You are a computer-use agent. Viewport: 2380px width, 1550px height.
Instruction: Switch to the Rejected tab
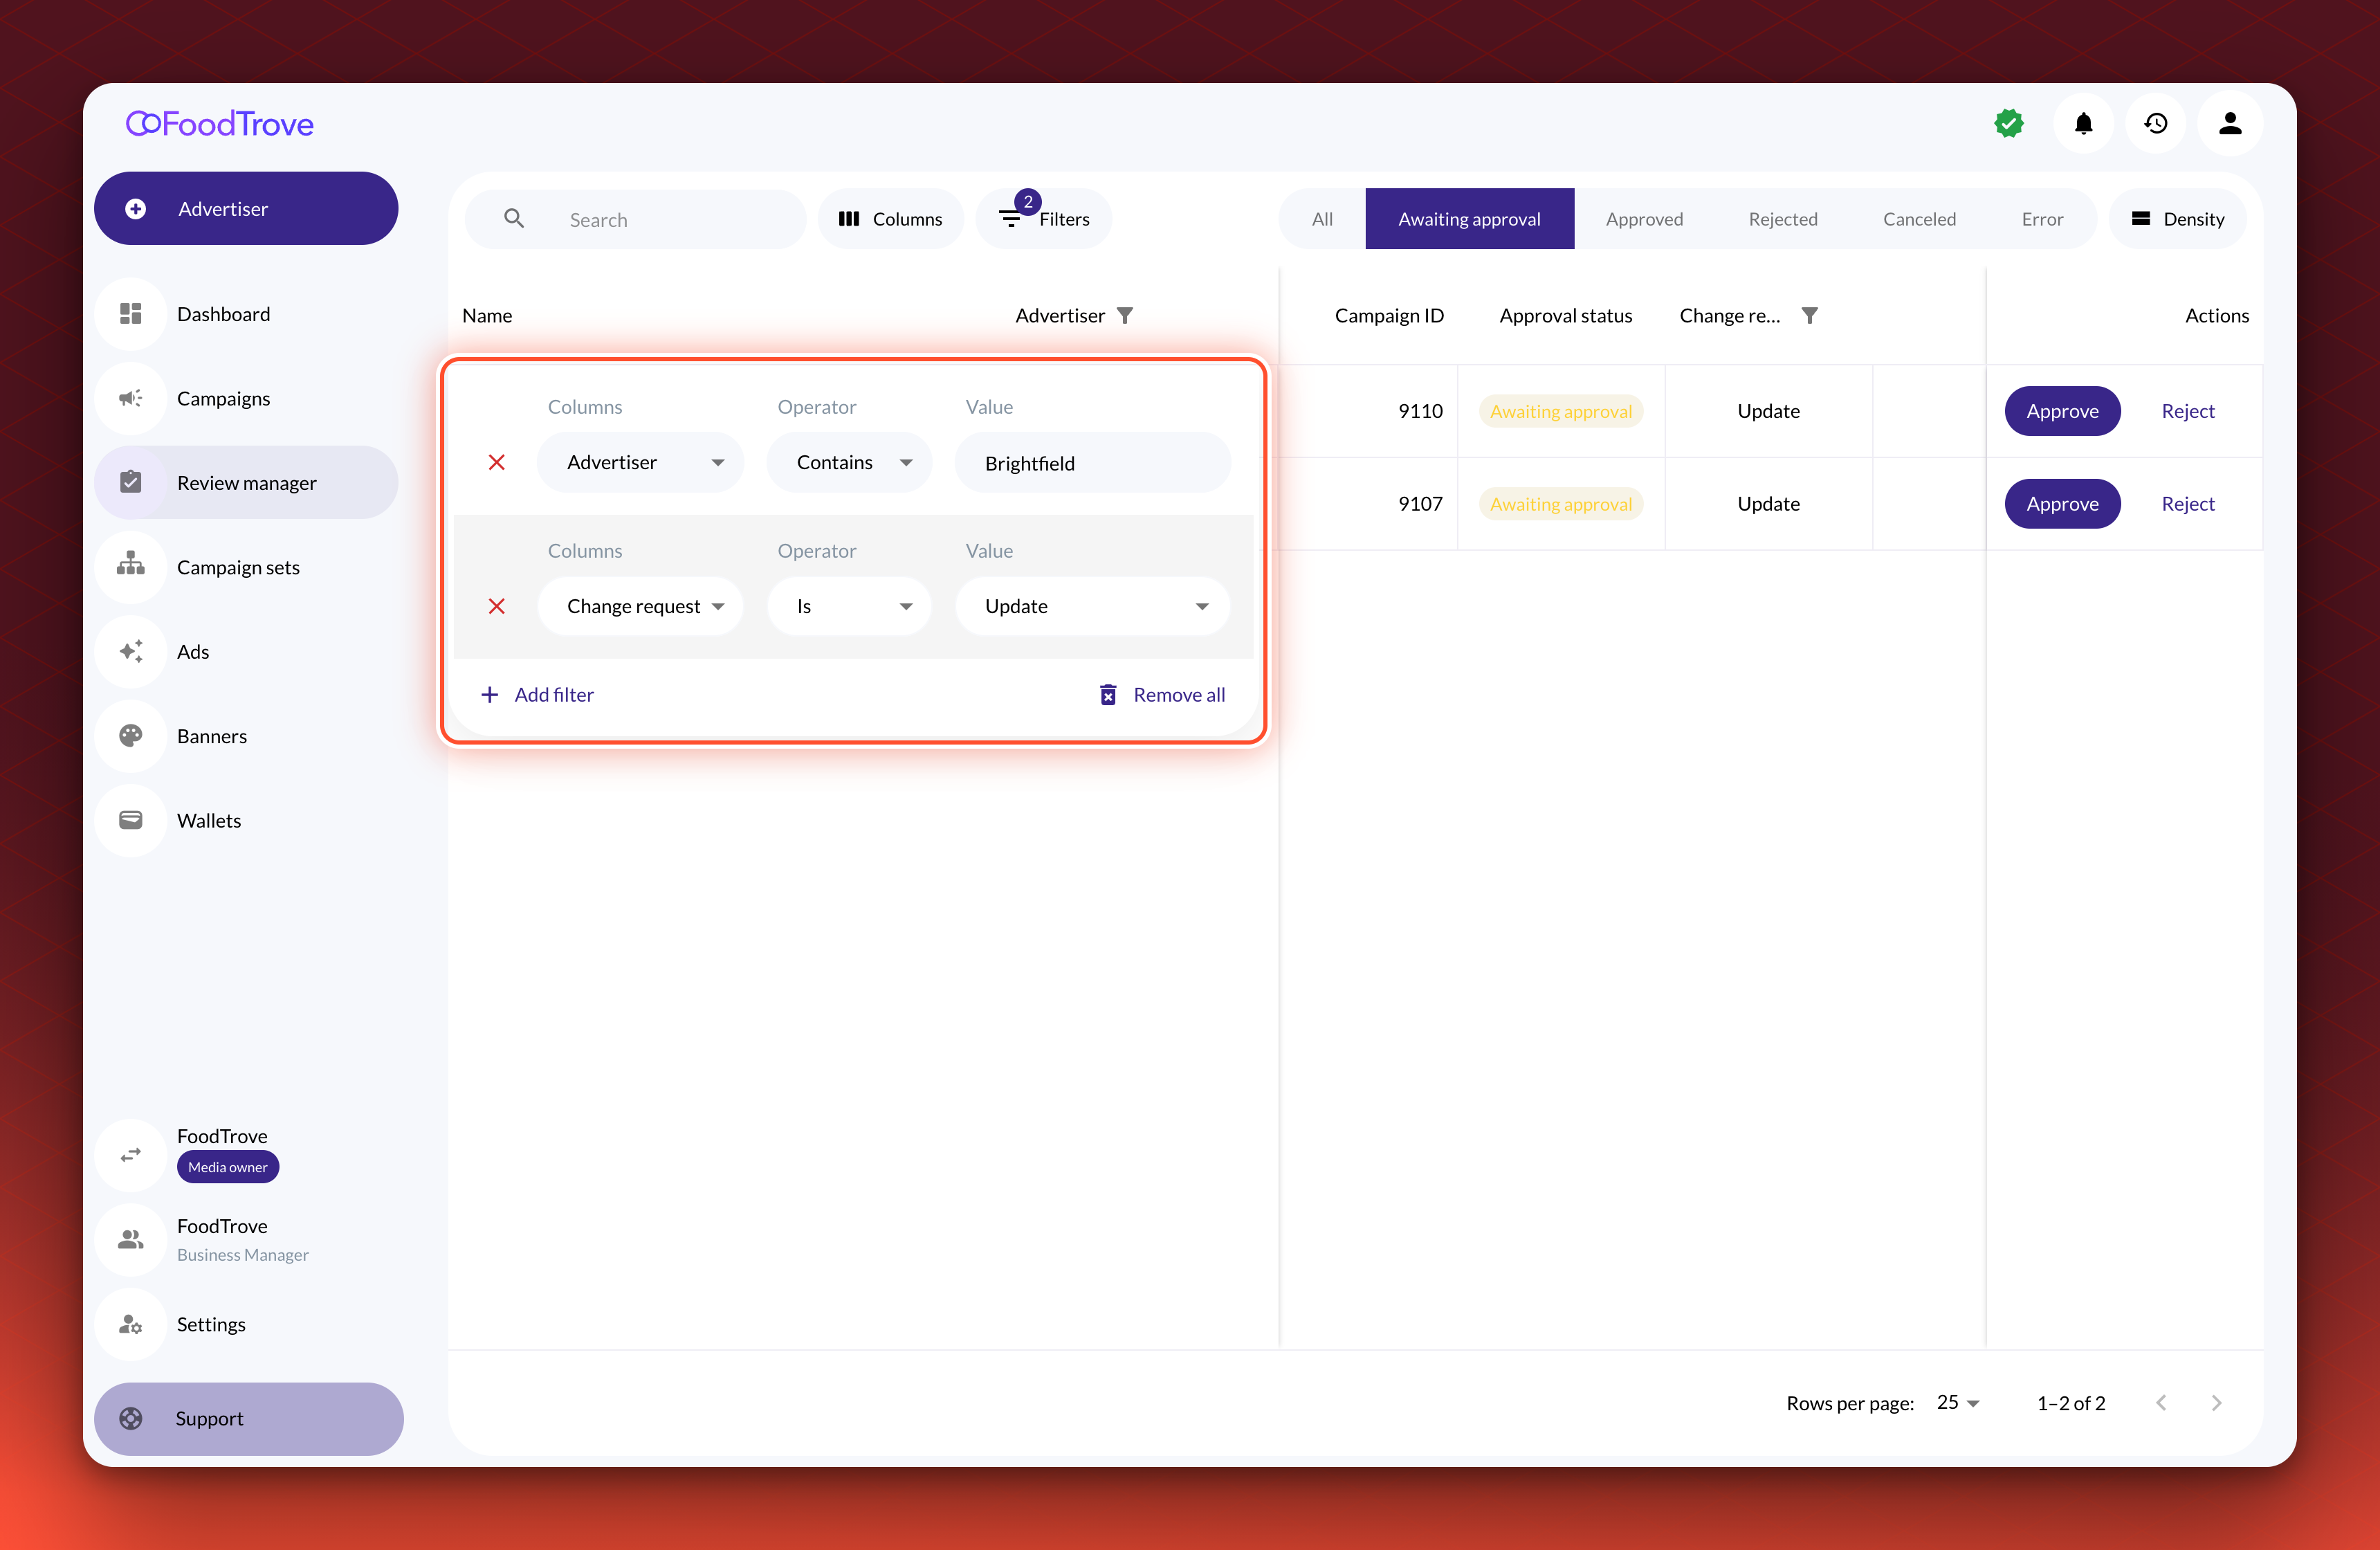1783,219
